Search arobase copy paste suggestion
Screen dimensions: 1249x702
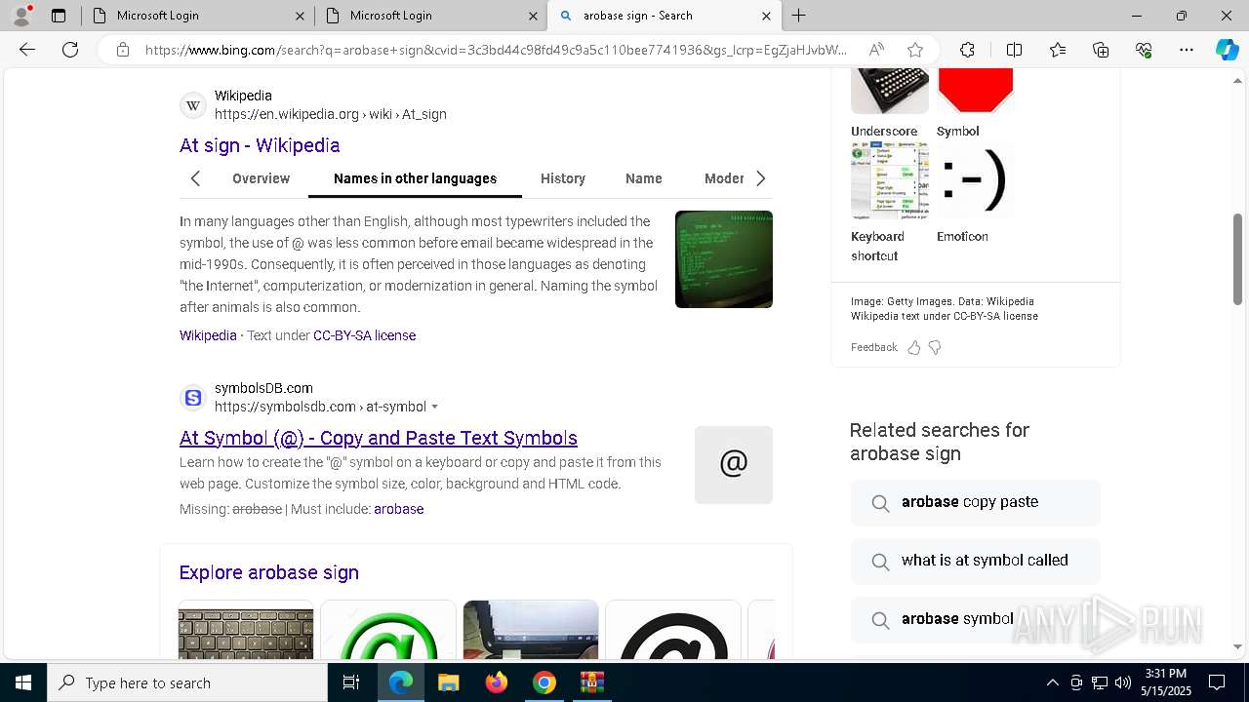976,502
